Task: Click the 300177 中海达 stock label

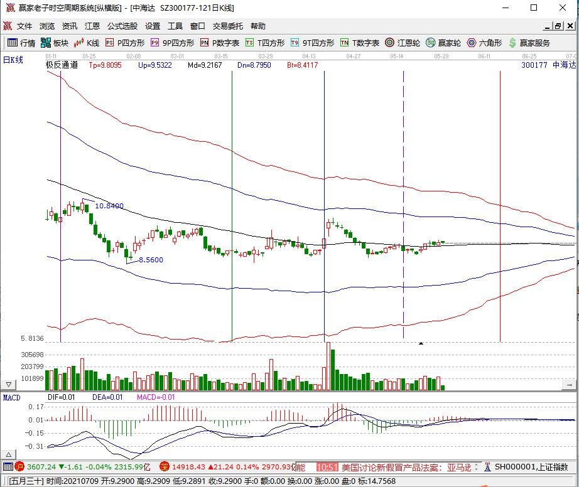Action: tap(548, 65)
